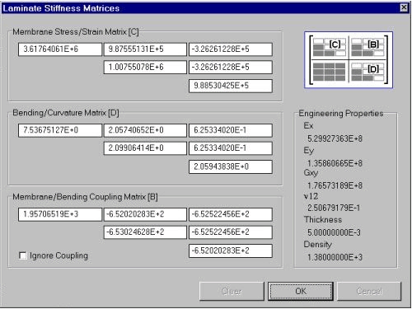Image resolution: width=412 pixels, height=309 pixels.
Task: Click the Membrane/Bending Coupling Matrix [B] label
Action: [85, 197]
